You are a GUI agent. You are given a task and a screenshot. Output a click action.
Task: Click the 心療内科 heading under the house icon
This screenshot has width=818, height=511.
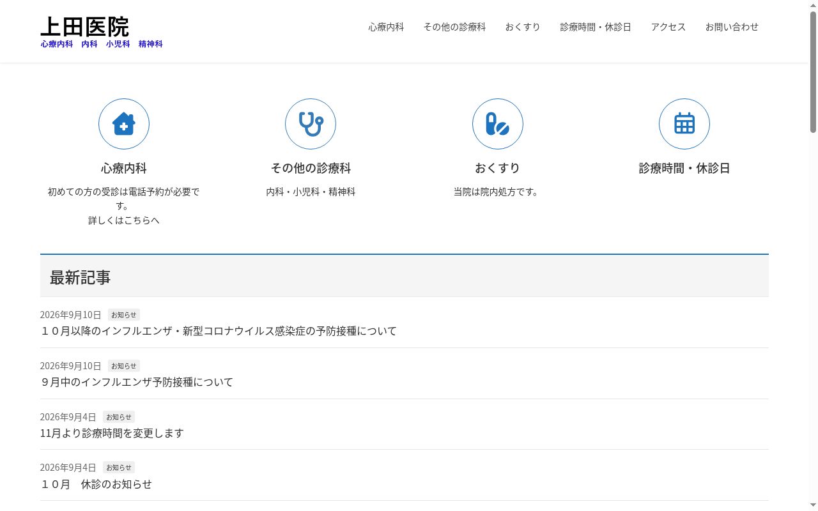(124, 168)
